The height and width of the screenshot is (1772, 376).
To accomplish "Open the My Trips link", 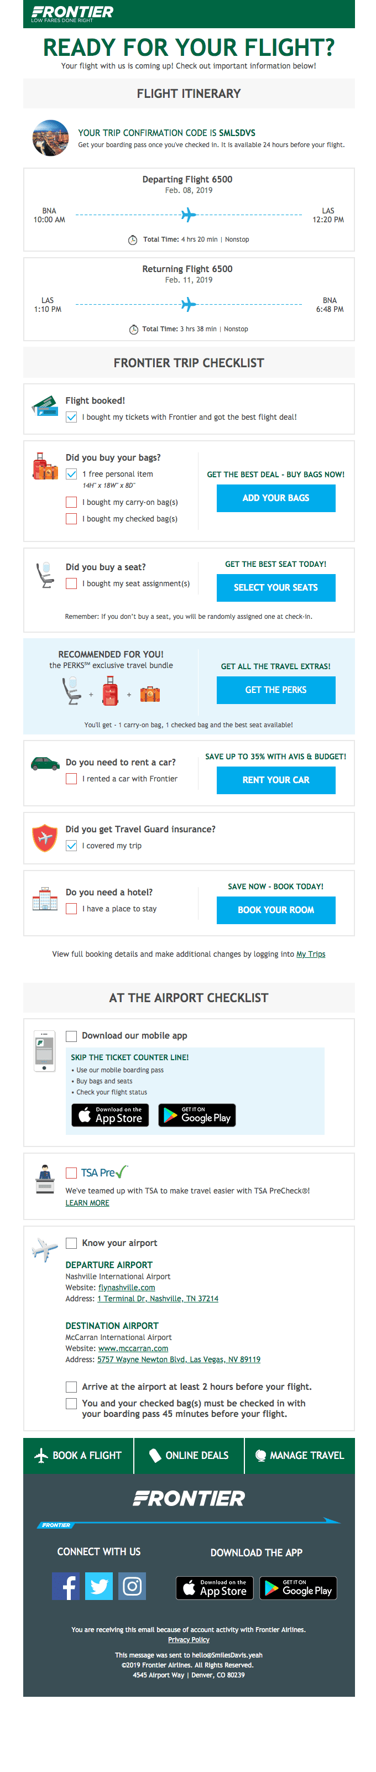I will coord(311,954).
